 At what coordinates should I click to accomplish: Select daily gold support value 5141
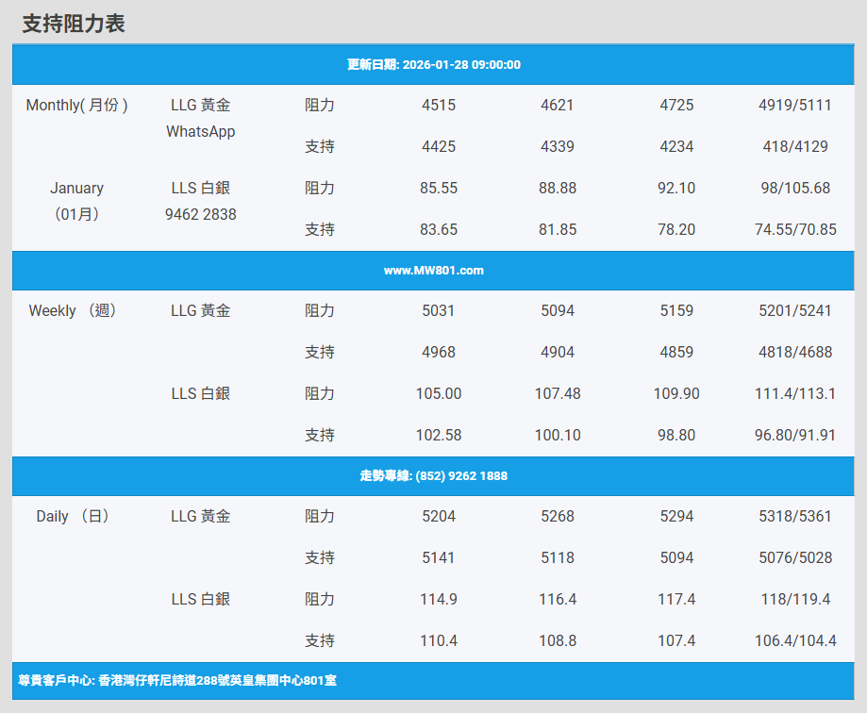coord(438,558)
